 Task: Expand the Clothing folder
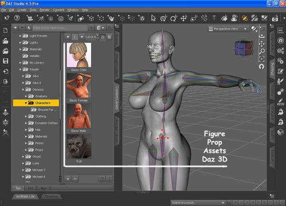26,116
